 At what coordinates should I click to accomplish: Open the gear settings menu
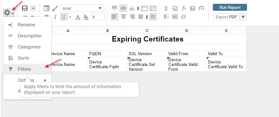(9, 13)
